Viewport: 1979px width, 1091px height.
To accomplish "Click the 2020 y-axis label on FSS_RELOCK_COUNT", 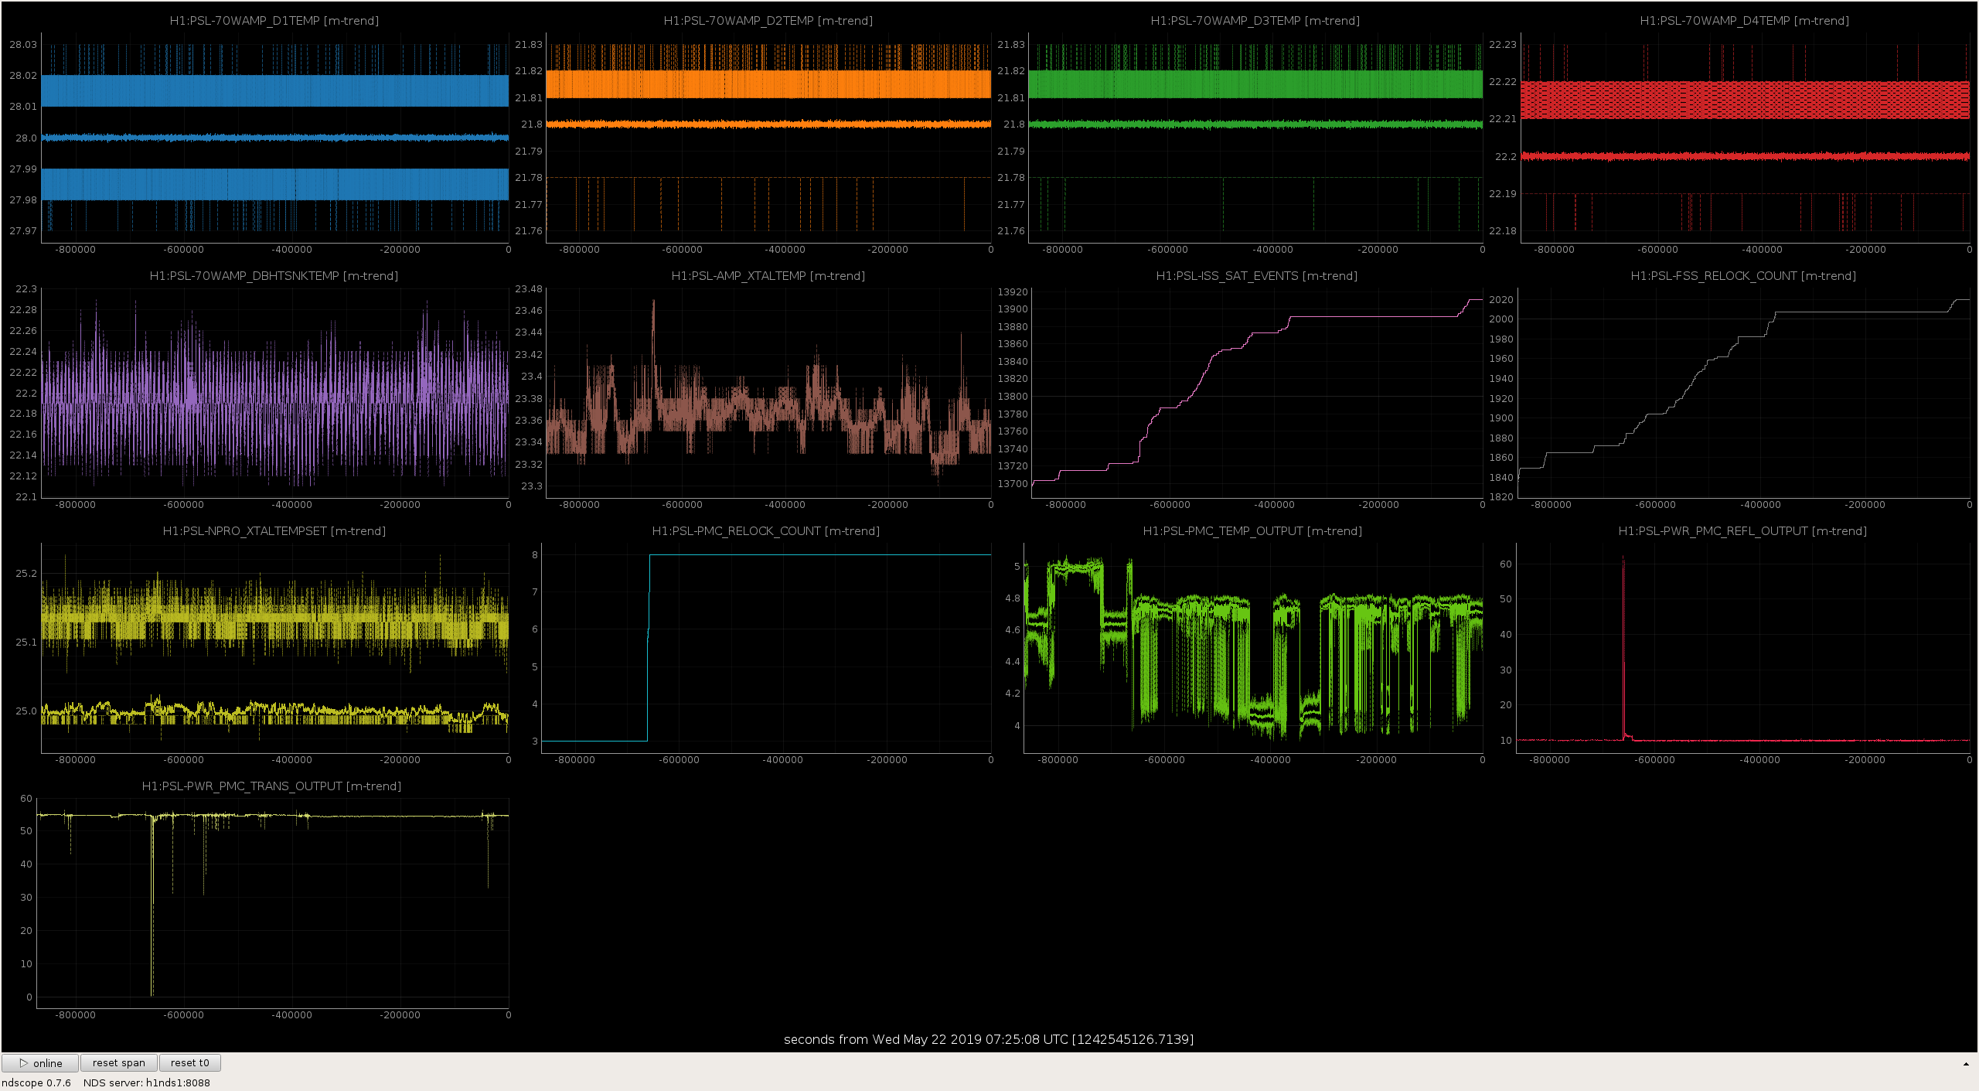I will pyautogui.click(x=1501, y=300).
